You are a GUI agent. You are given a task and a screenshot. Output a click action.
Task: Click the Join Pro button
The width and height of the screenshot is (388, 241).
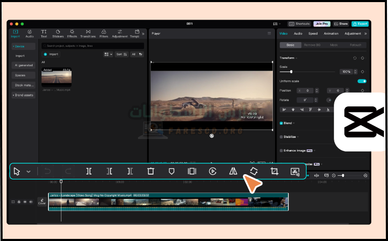(321, 24)
